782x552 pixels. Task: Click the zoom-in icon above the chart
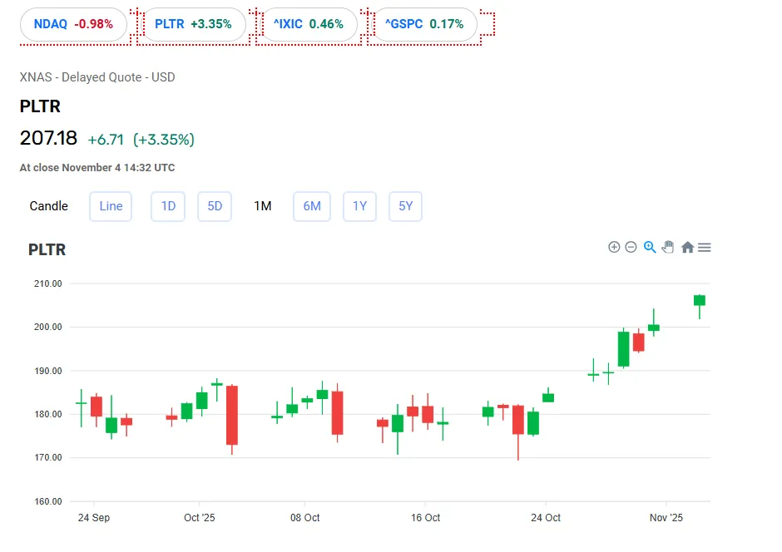coord(614,247)
